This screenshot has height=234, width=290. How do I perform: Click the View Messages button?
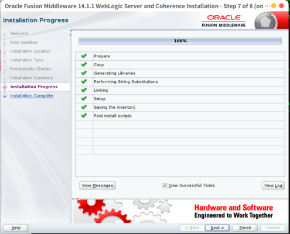97,185
